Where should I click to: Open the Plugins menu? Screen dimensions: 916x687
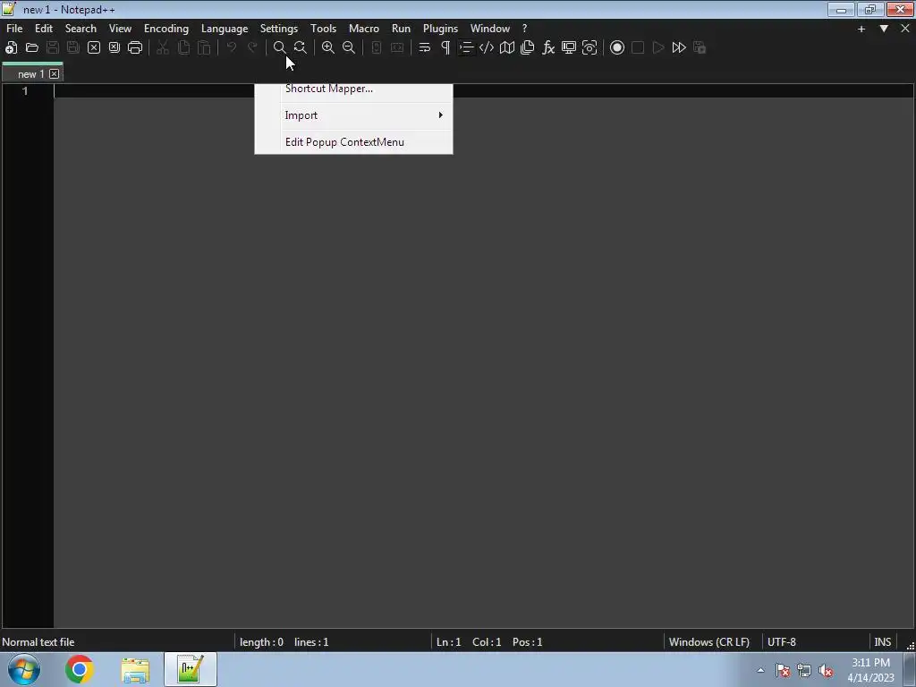(x=440, y=29)
